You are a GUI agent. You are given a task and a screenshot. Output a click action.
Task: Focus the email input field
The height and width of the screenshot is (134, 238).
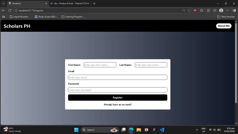click(118, 77)
